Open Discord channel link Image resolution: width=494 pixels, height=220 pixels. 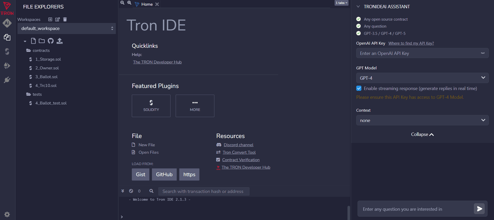[238, 145]
